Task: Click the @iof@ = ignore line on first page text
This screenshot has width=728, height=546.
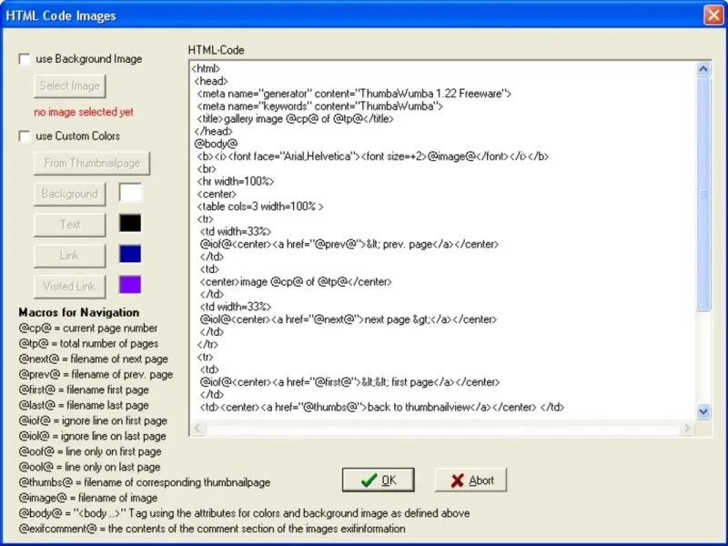Action: pyautogui.click(x=93, y=420)
